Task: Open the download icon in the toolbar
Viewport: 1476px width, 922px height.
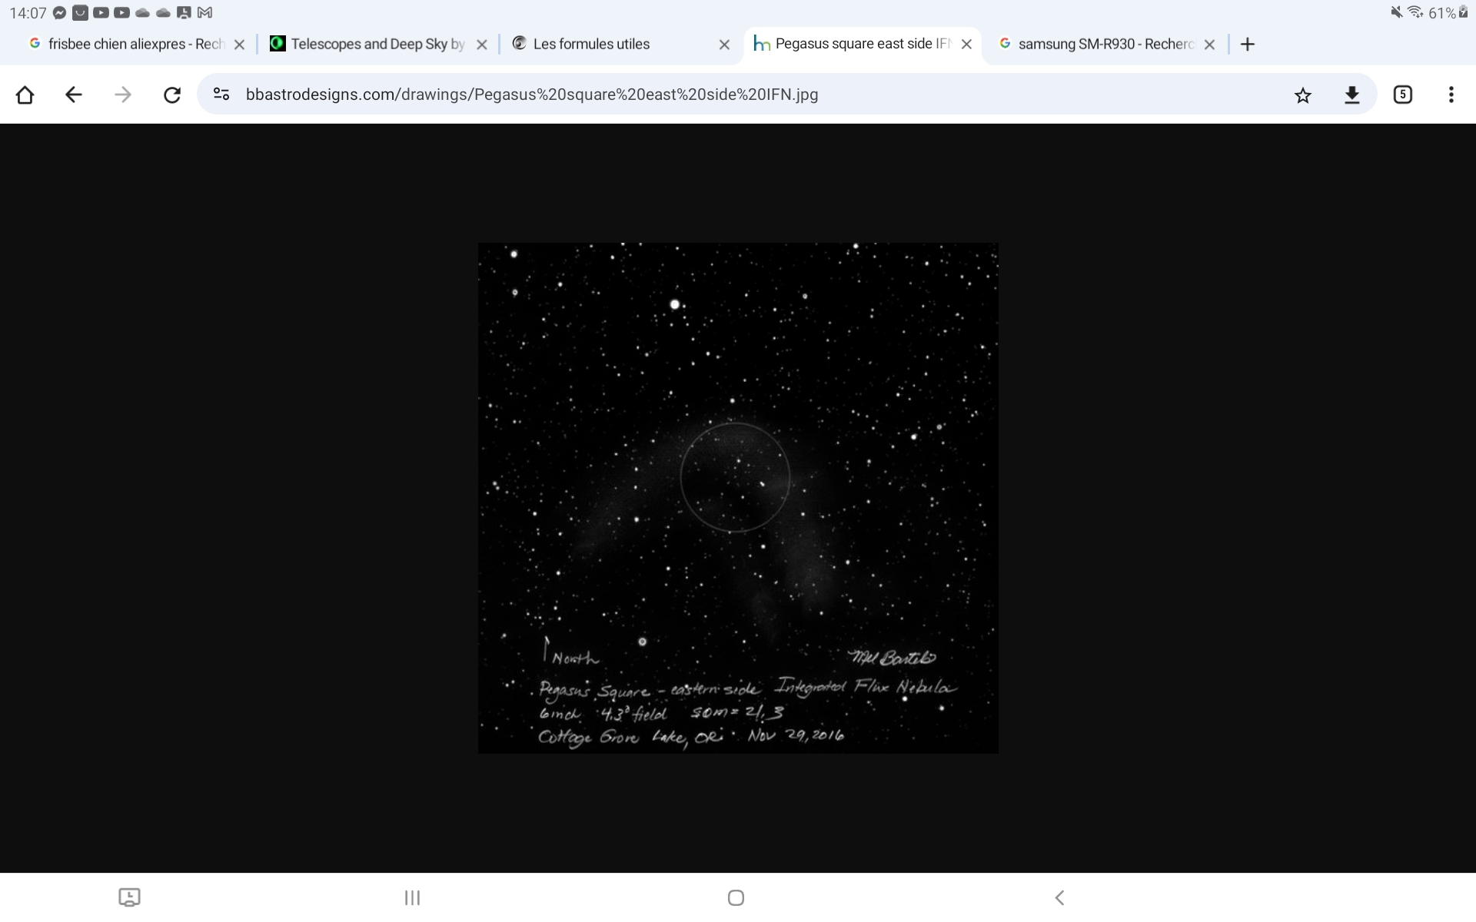Action: (1352, 95)
